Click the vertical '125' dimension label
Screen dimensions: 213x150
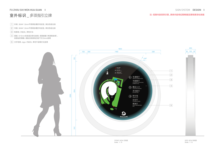tap(74, 58)
